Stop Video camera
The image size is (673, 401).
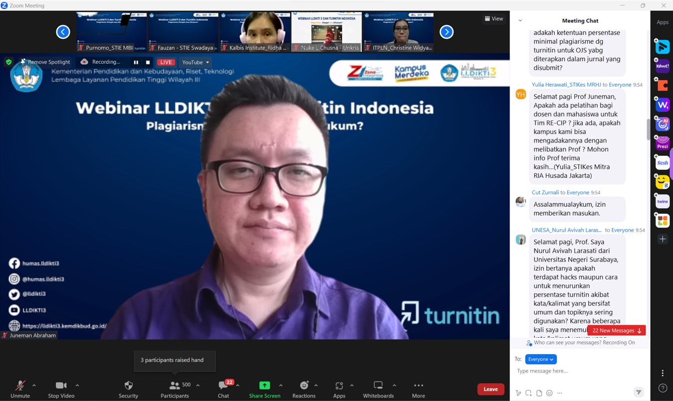tap(61, 389)
